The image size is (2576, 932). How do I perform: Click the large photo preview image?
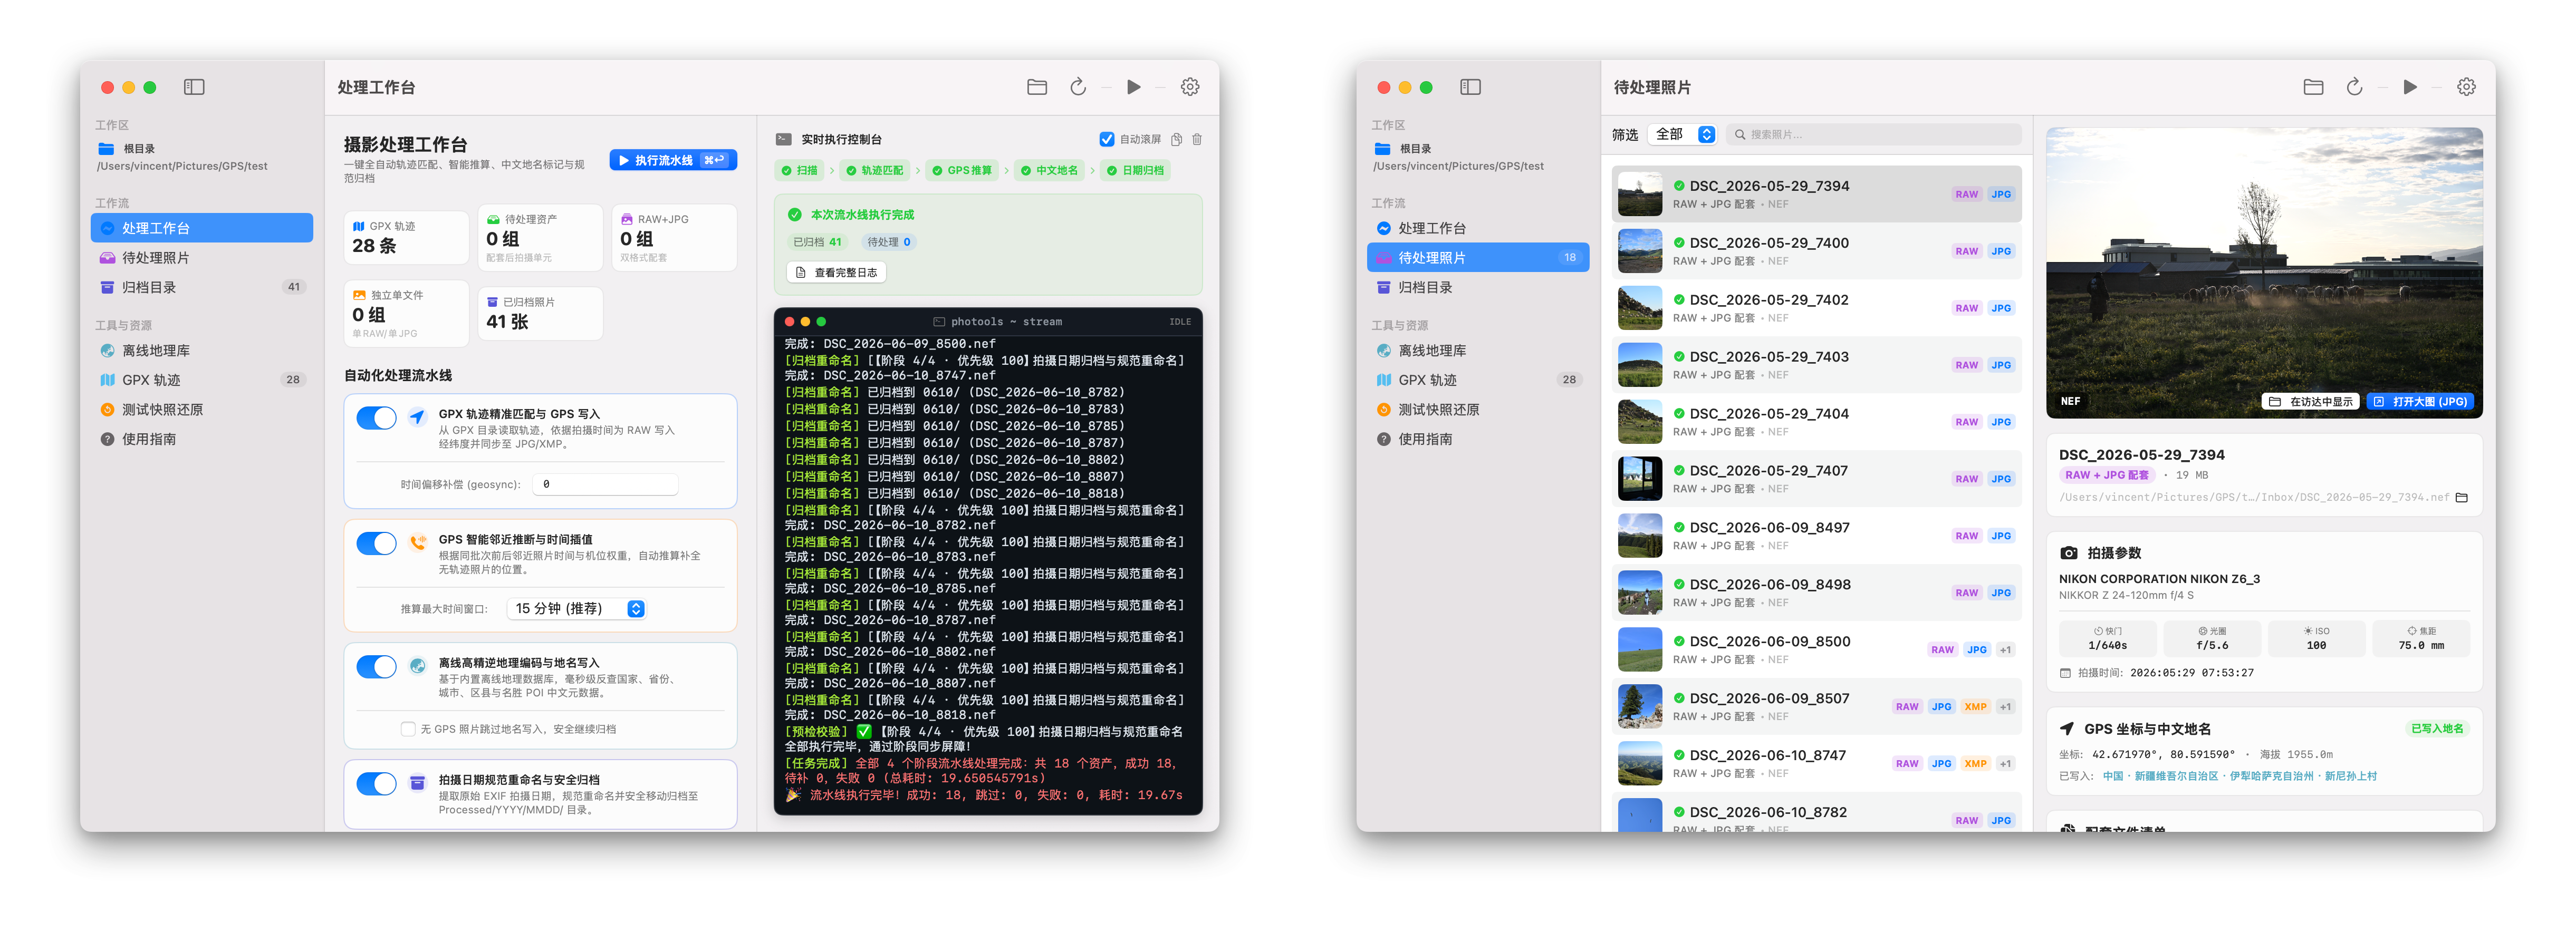click(2264, 271)
